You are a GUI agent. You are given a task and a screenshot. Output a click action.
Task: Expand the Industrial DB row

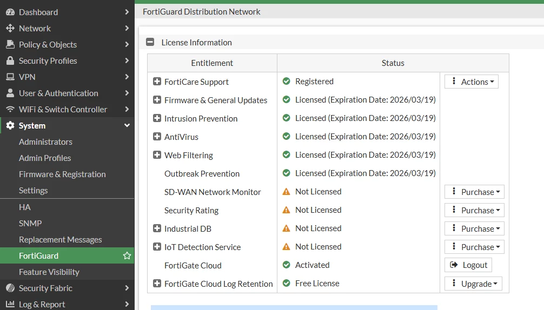157,228
